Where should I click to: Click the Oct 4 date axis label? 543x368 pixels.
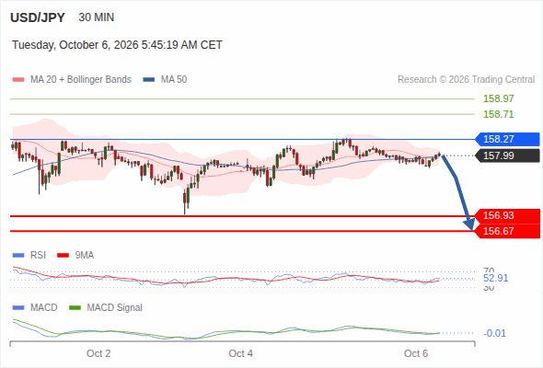coord(241,353)
